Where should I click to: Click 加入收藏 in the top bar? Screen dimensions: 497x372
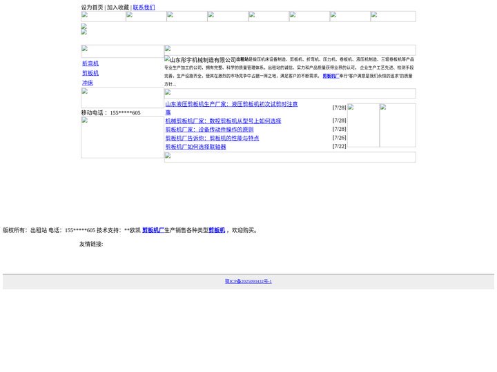click(x=117, y=8)
